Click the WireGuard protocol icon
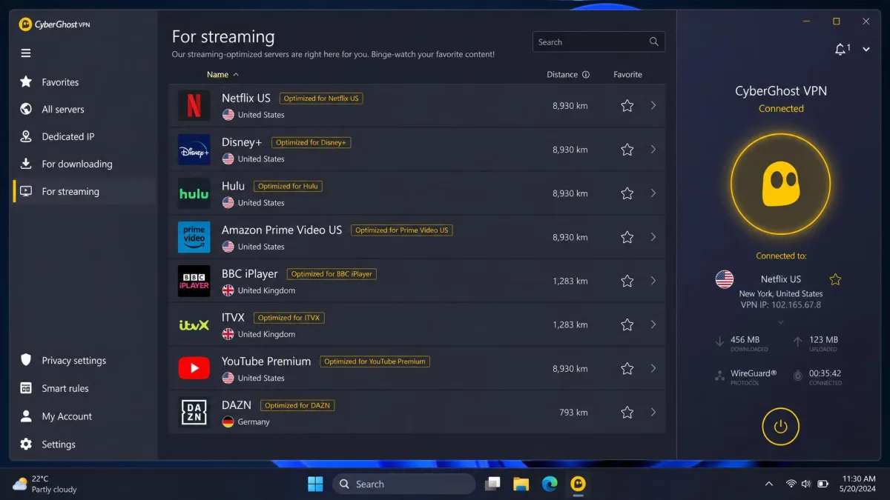Screen dimensions: 890x500 719,376
